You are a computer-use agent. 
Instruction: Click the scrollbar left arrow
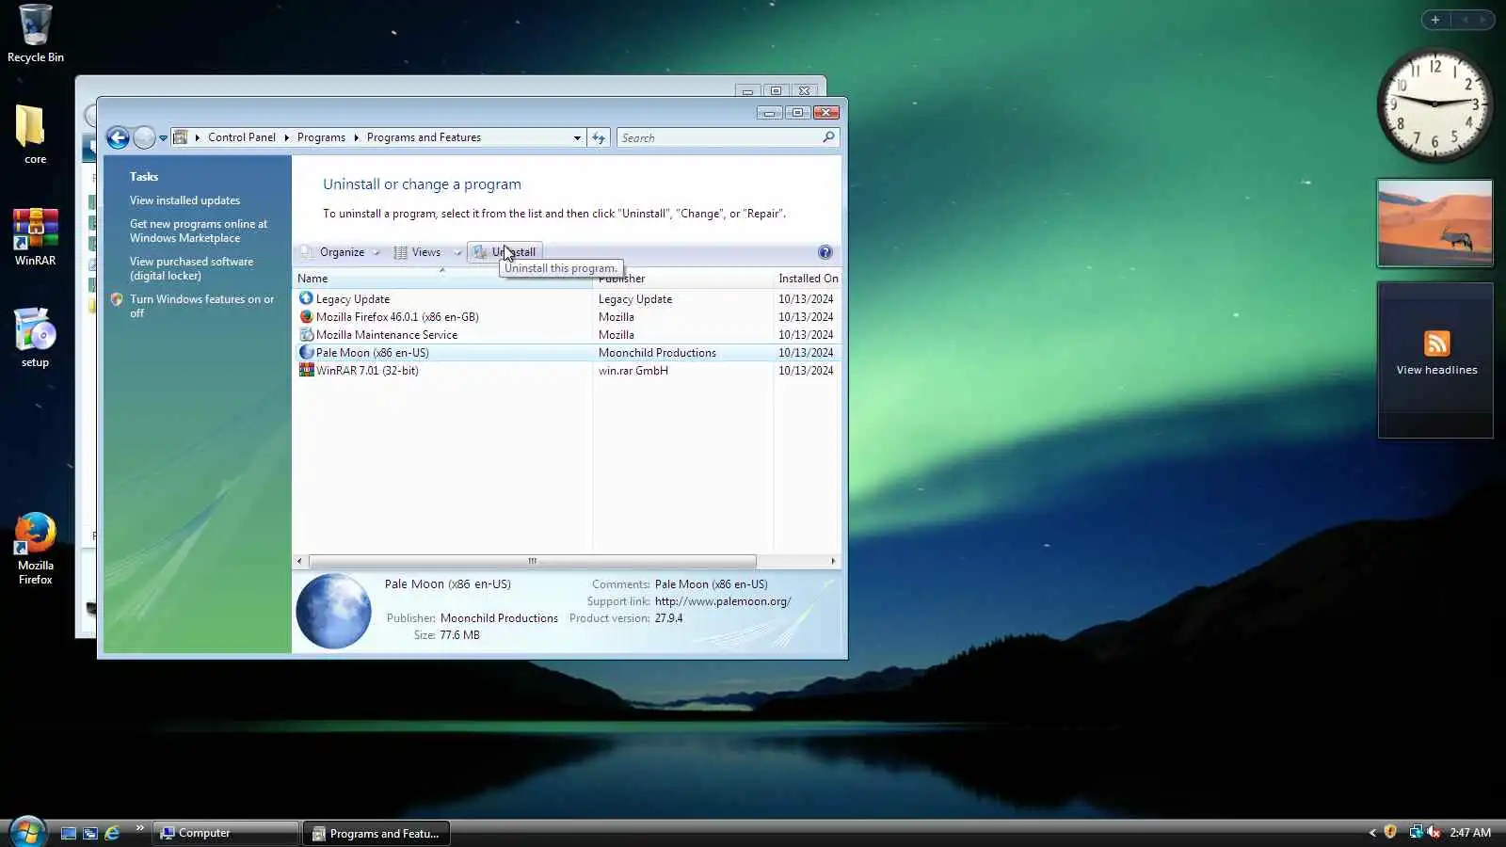click(x=299, y=561)
